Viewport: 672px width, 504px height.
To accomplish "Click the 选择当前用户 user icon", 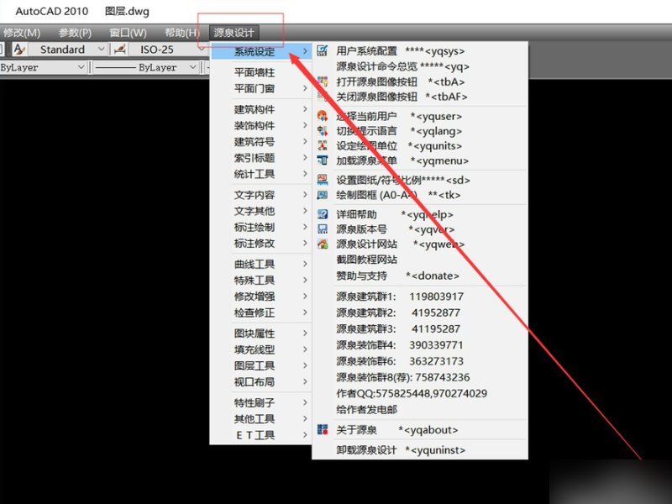I will 323,116.
